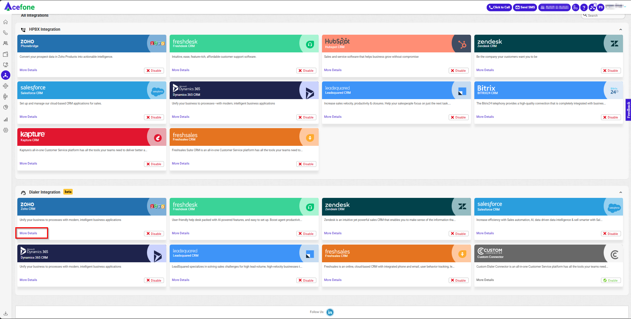
Task: Open the user account dropdown arrow
Action: pyautogui.click(x=625, y=7)
